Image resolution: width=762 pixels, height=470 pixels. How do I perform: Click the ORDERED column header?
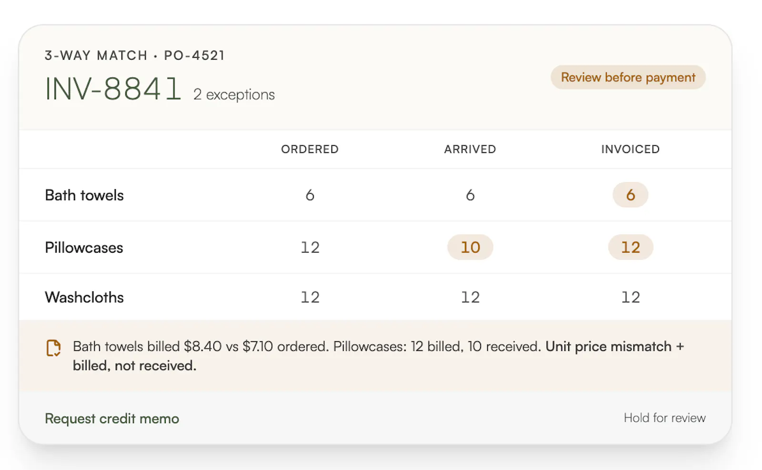pyautogui.click(x=310, y=149)
